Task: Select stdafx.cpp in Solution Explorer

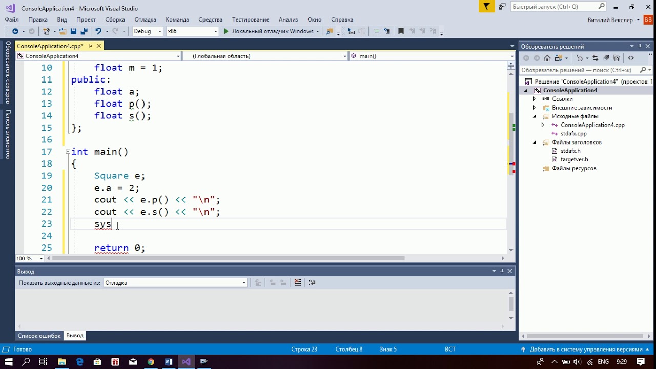Action: click(573, 134)
